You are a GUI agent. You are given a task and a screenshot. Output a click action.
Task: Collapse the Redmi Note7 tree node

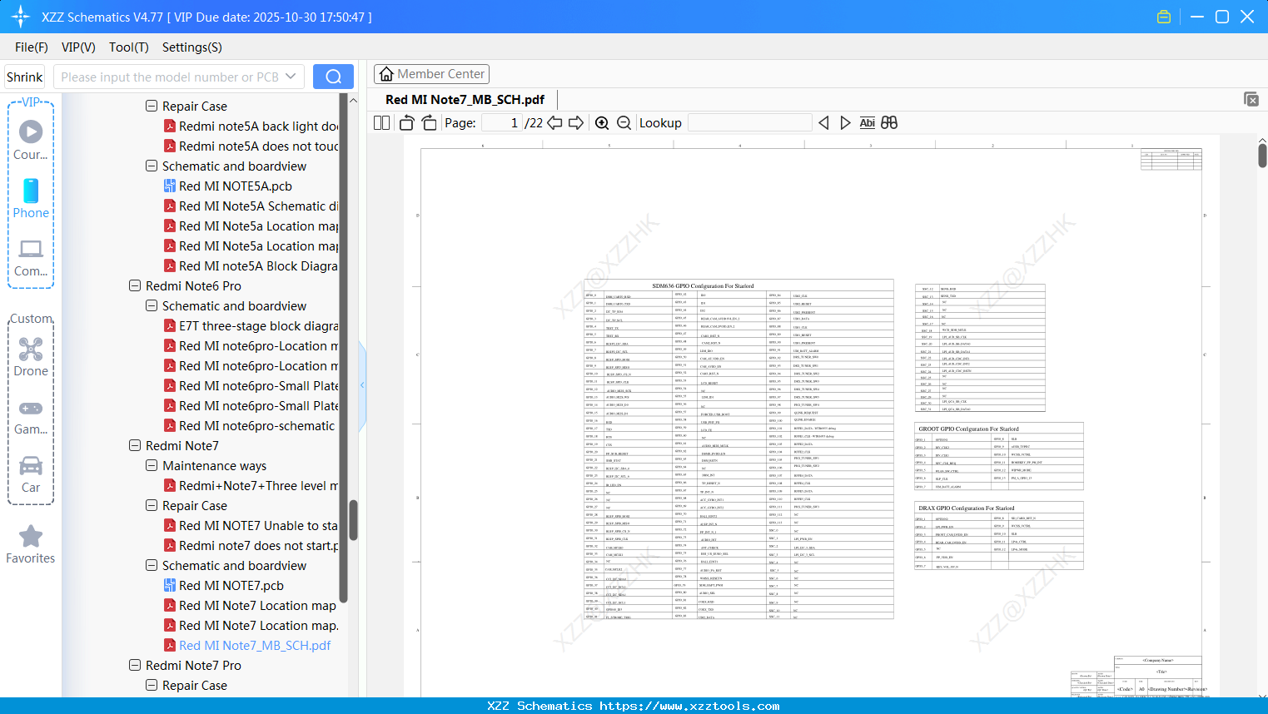135,445
